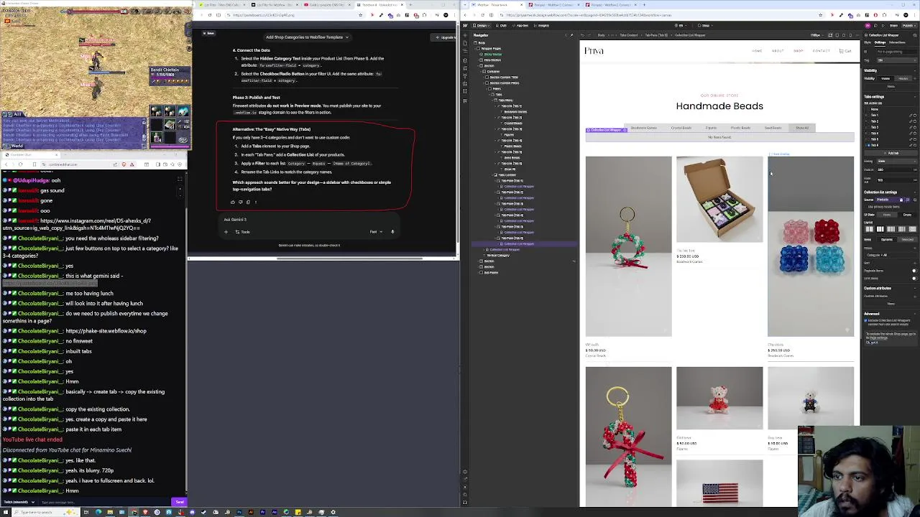920x517 pixels.
Task: Open the comments icon in Webflow top bar
Action: click(875, 25)
